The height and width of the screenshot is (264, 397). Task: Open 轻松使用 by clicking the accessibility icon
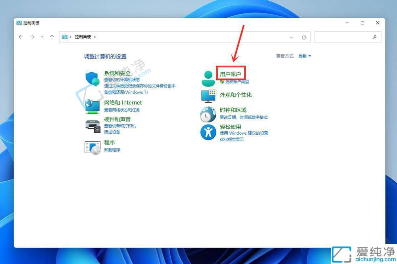click(x=208, y=132)
